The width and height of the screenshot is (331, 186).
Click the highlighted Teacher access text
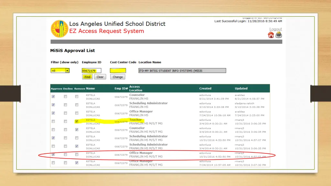point(135,120)
